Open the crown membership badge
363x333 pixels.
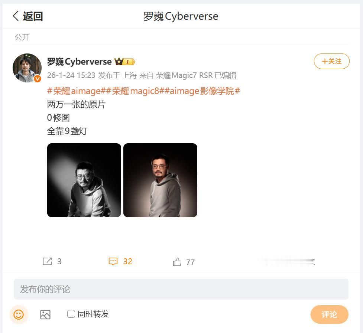pyautogui.click(x=124, y=62)
